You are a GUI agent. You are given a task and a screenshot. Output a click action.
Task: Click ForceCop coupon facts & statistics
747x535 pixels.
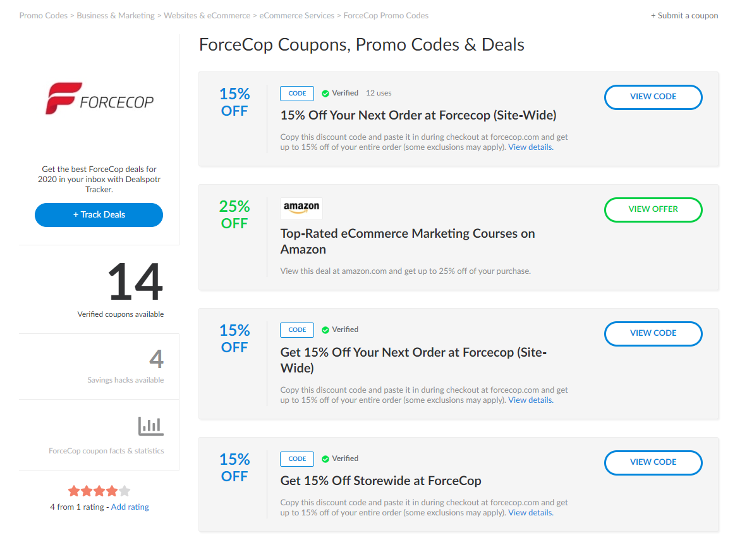pos(106,451)
